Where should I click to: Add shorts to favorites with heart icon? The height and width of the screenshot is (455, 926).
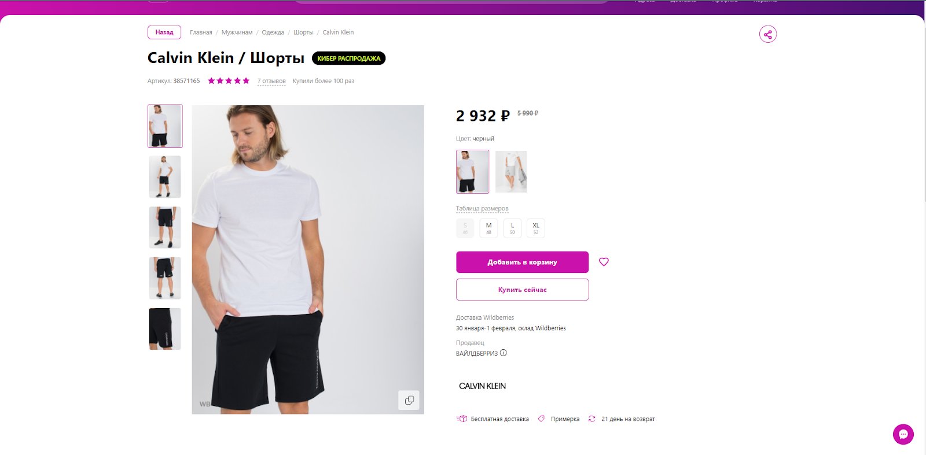pyautogui.click(x=604, y=262)
